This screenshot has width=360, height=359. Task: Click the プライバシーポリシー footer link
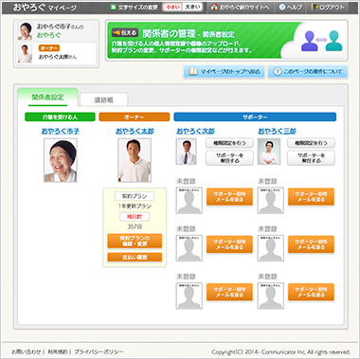coord(99,351)
